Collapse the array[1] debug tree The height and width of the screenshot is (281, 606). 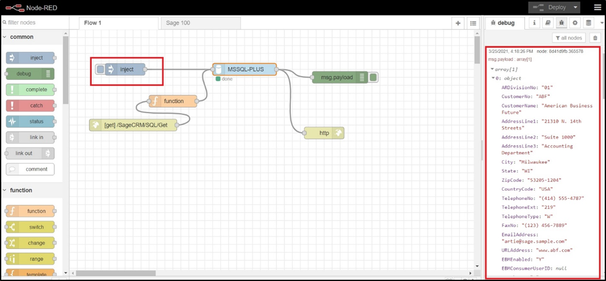(492, 69)
